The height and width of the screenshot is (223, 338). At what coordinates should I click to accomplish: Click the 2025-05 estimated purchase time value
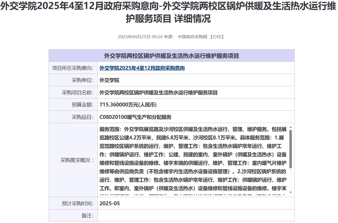point(110,203)
